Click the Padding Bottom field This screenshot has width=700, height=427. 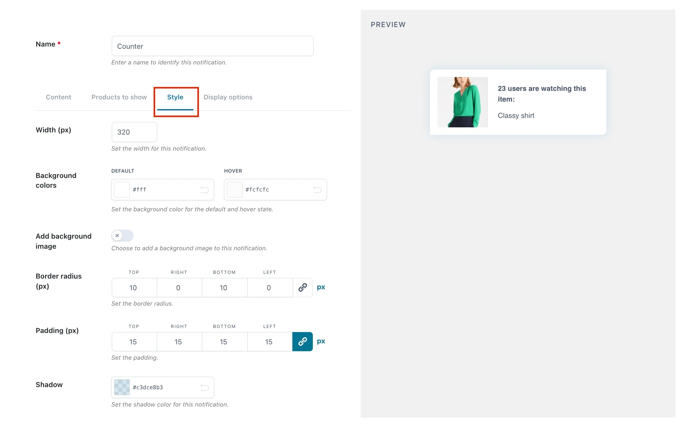click(x=225, y=341)
